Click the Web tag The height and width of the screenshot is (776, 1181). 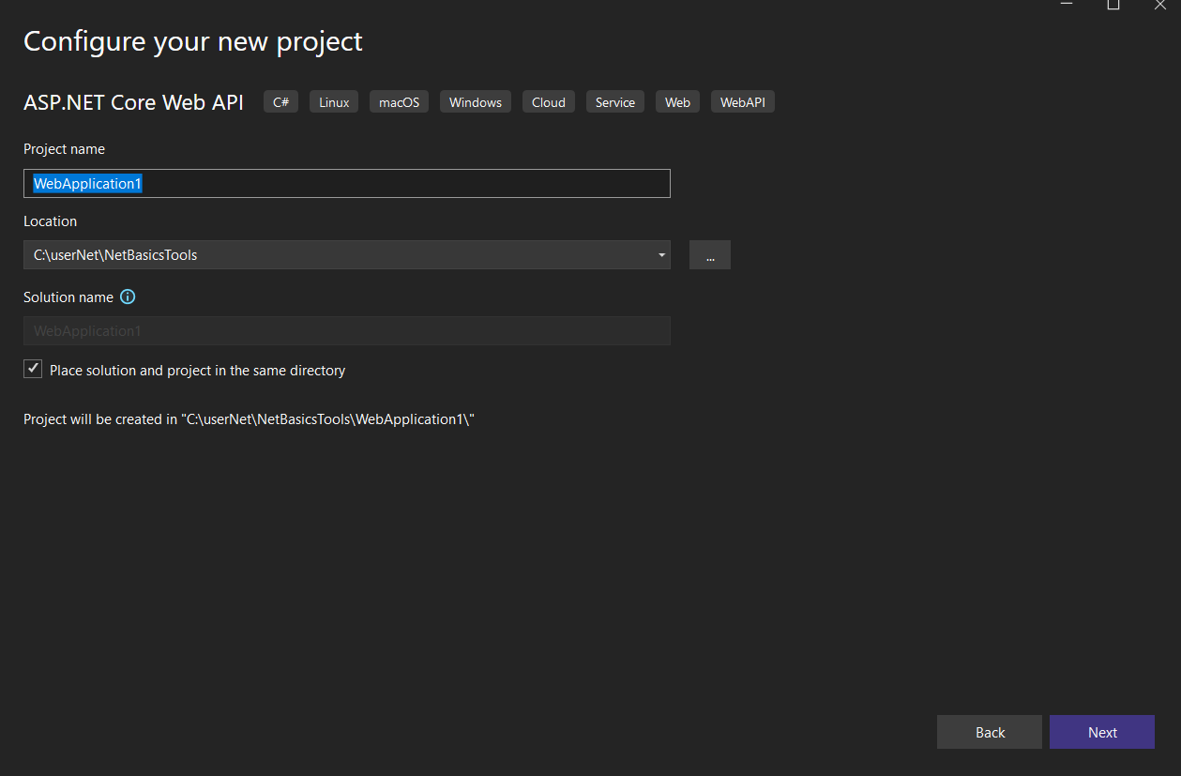point(677,102)
